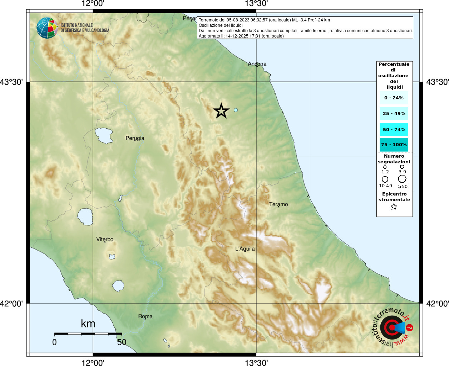Click the Teramo city label
This screenshot has width=449, height=366.
[x=278, y=204]
